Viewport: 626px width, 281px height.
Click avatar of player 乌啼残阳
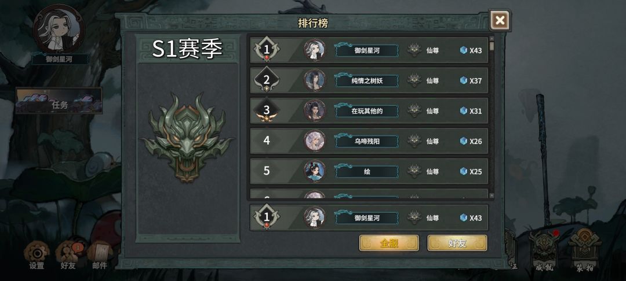coord(315,141)
